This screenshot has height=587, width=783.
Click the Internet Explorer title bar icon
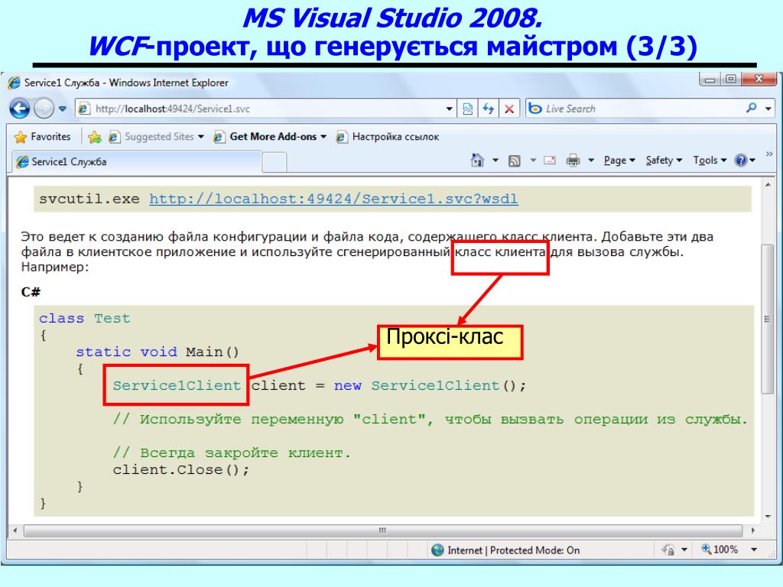tap(14, 83)
